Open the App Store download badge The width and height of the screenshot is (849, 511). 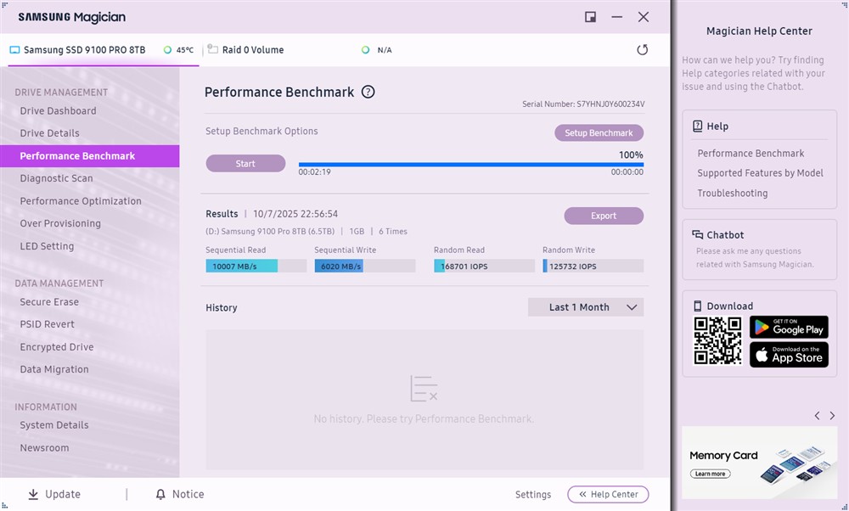point(789,355)
